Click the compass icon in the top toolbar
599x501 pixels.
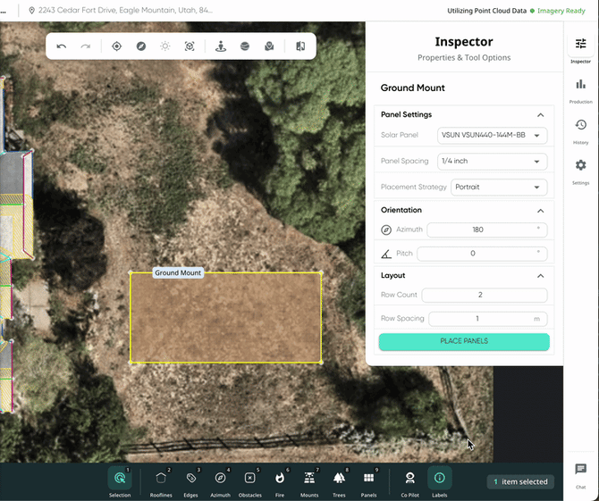pos(141,46)
